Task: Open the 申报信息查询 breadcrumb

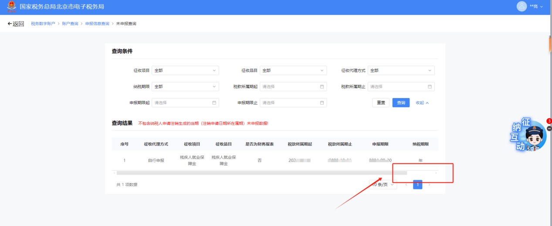Action: point(97,24)
